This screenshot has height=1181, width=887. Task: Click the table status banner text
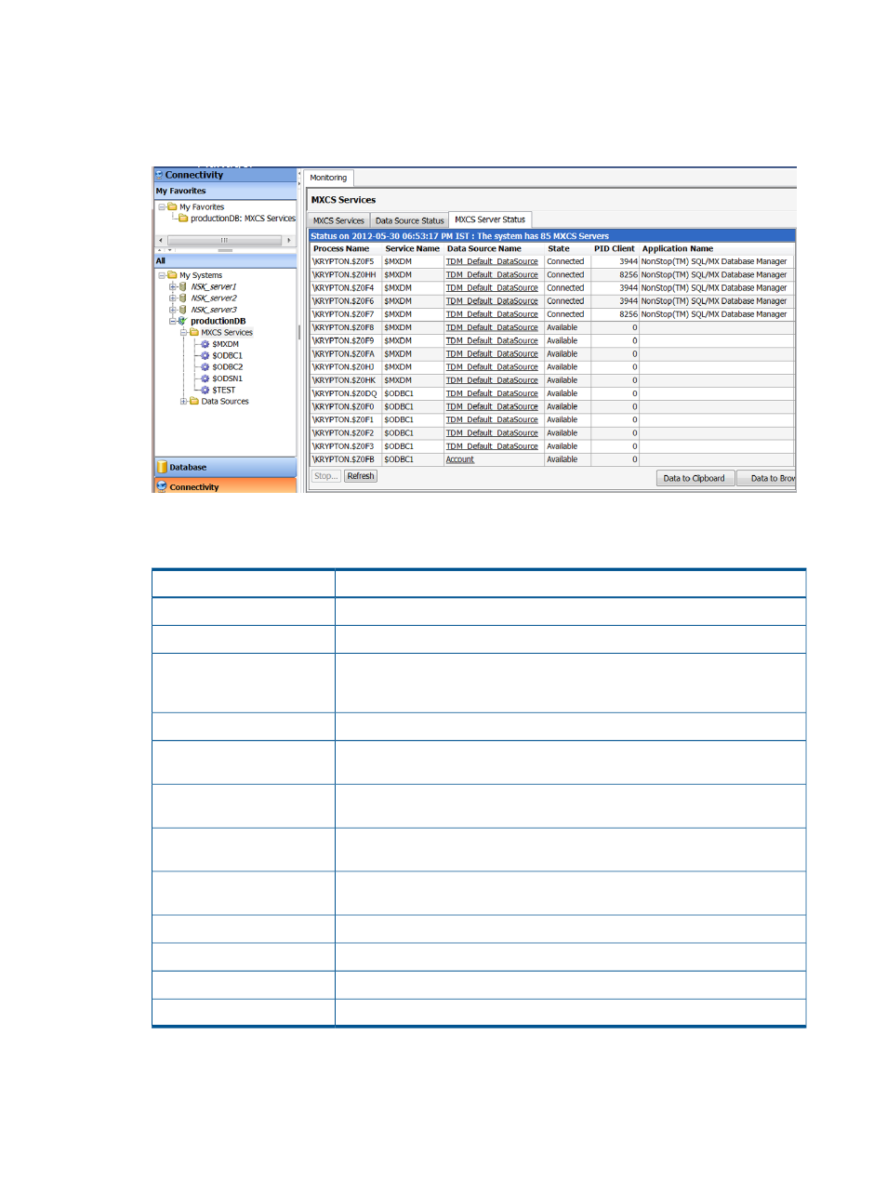(460, 236)
